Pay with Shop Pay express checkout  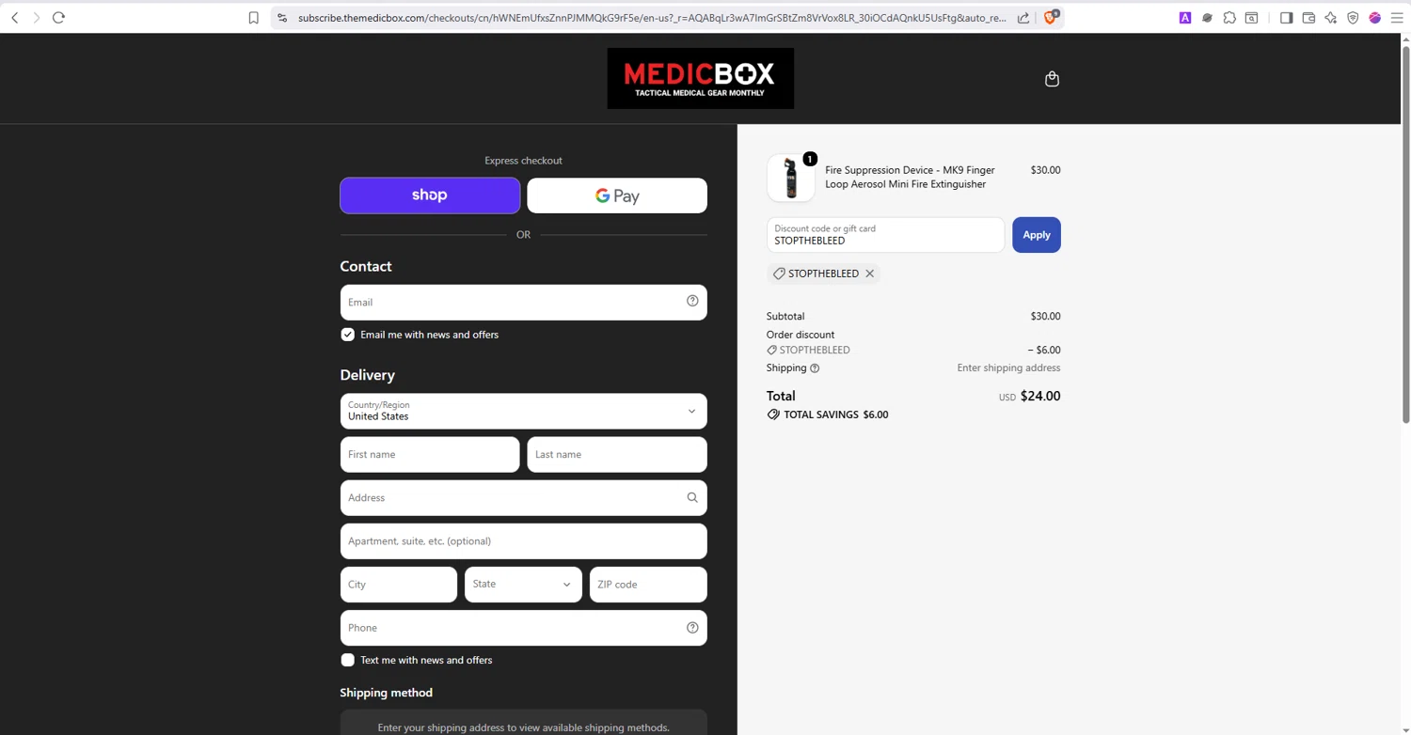(430, 195)
